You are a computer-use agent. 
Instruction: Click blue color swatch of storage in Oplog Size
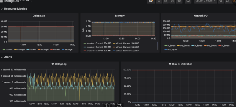pos(63,50)
